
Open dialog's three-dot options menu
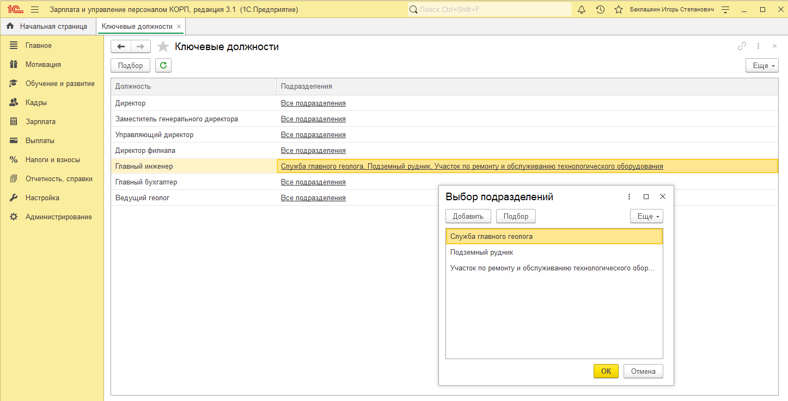[x=629, y=197]
